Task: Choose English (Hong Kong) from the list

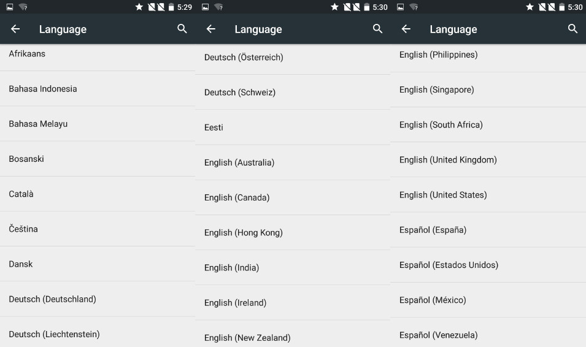Action: [x=243, y=233]
